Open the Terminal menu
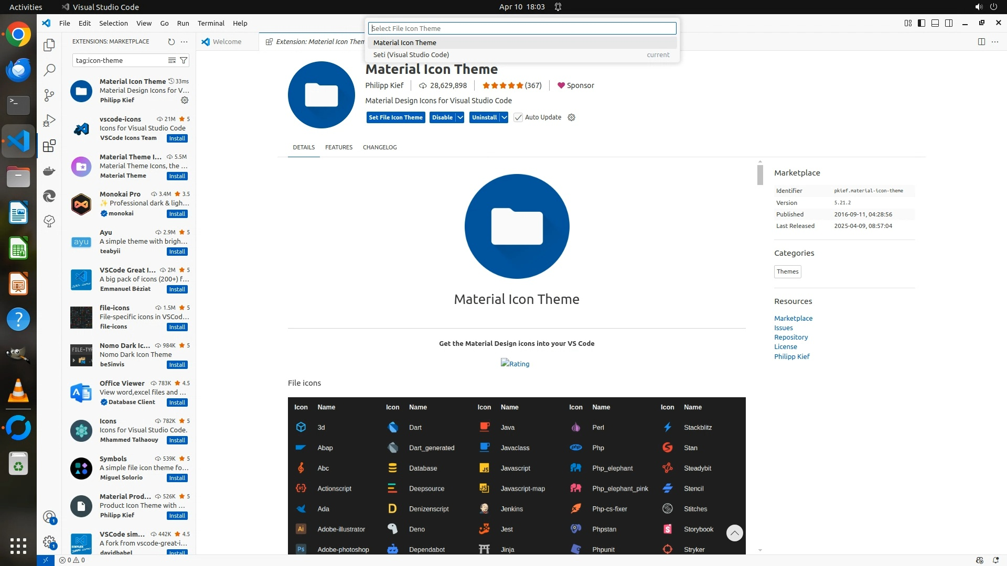This screenshot has height=566, width=1007. coord(211,23)
